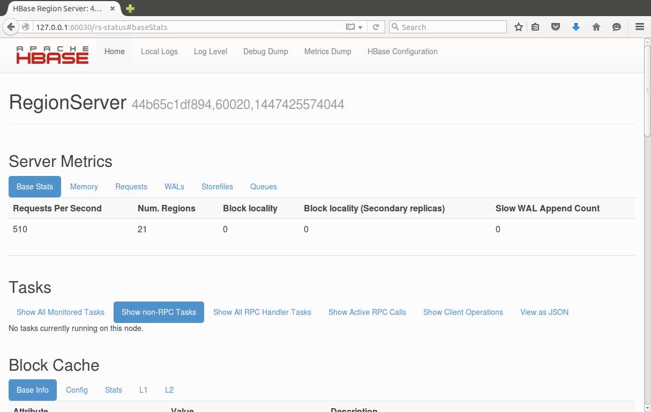
Task: Open the HBase Configuration page
Action: [402, 51]
